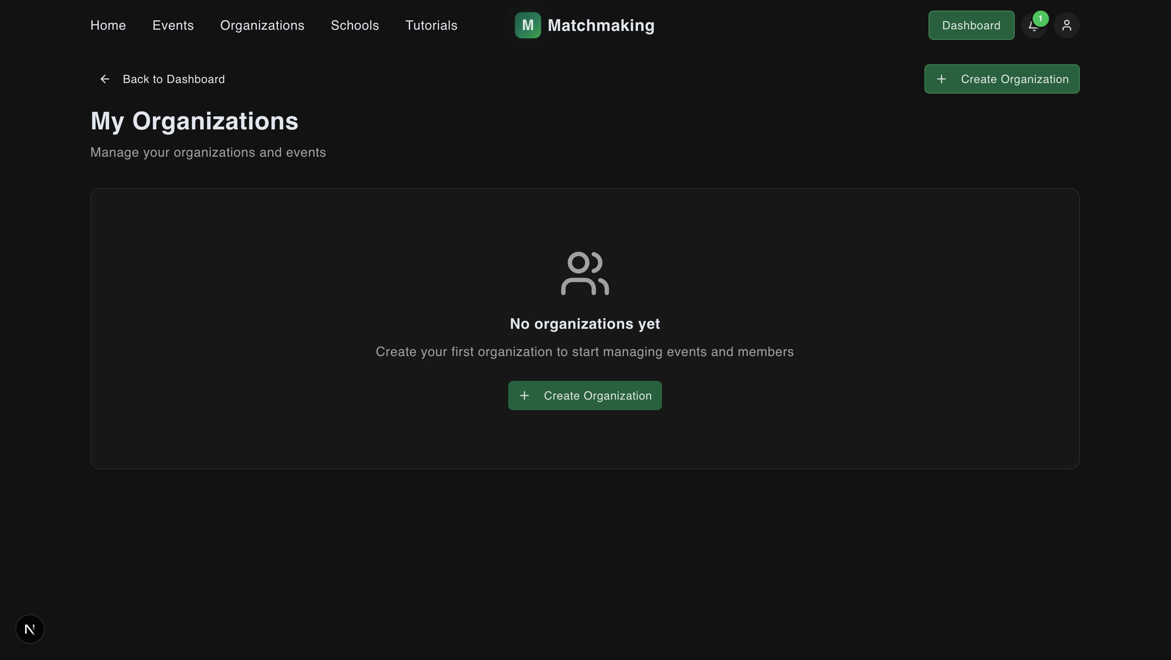Open the user profile icon
The width and height of the screenshot is (1171, 660).
pyautogui.click(x=1066, y=26)
